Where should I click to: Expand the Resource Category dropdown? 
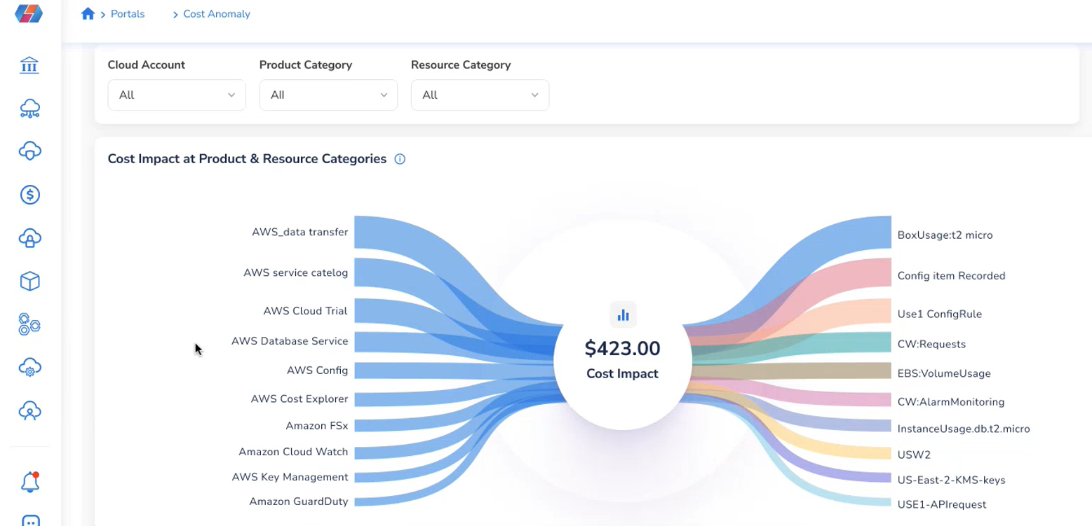pos(480,95)
